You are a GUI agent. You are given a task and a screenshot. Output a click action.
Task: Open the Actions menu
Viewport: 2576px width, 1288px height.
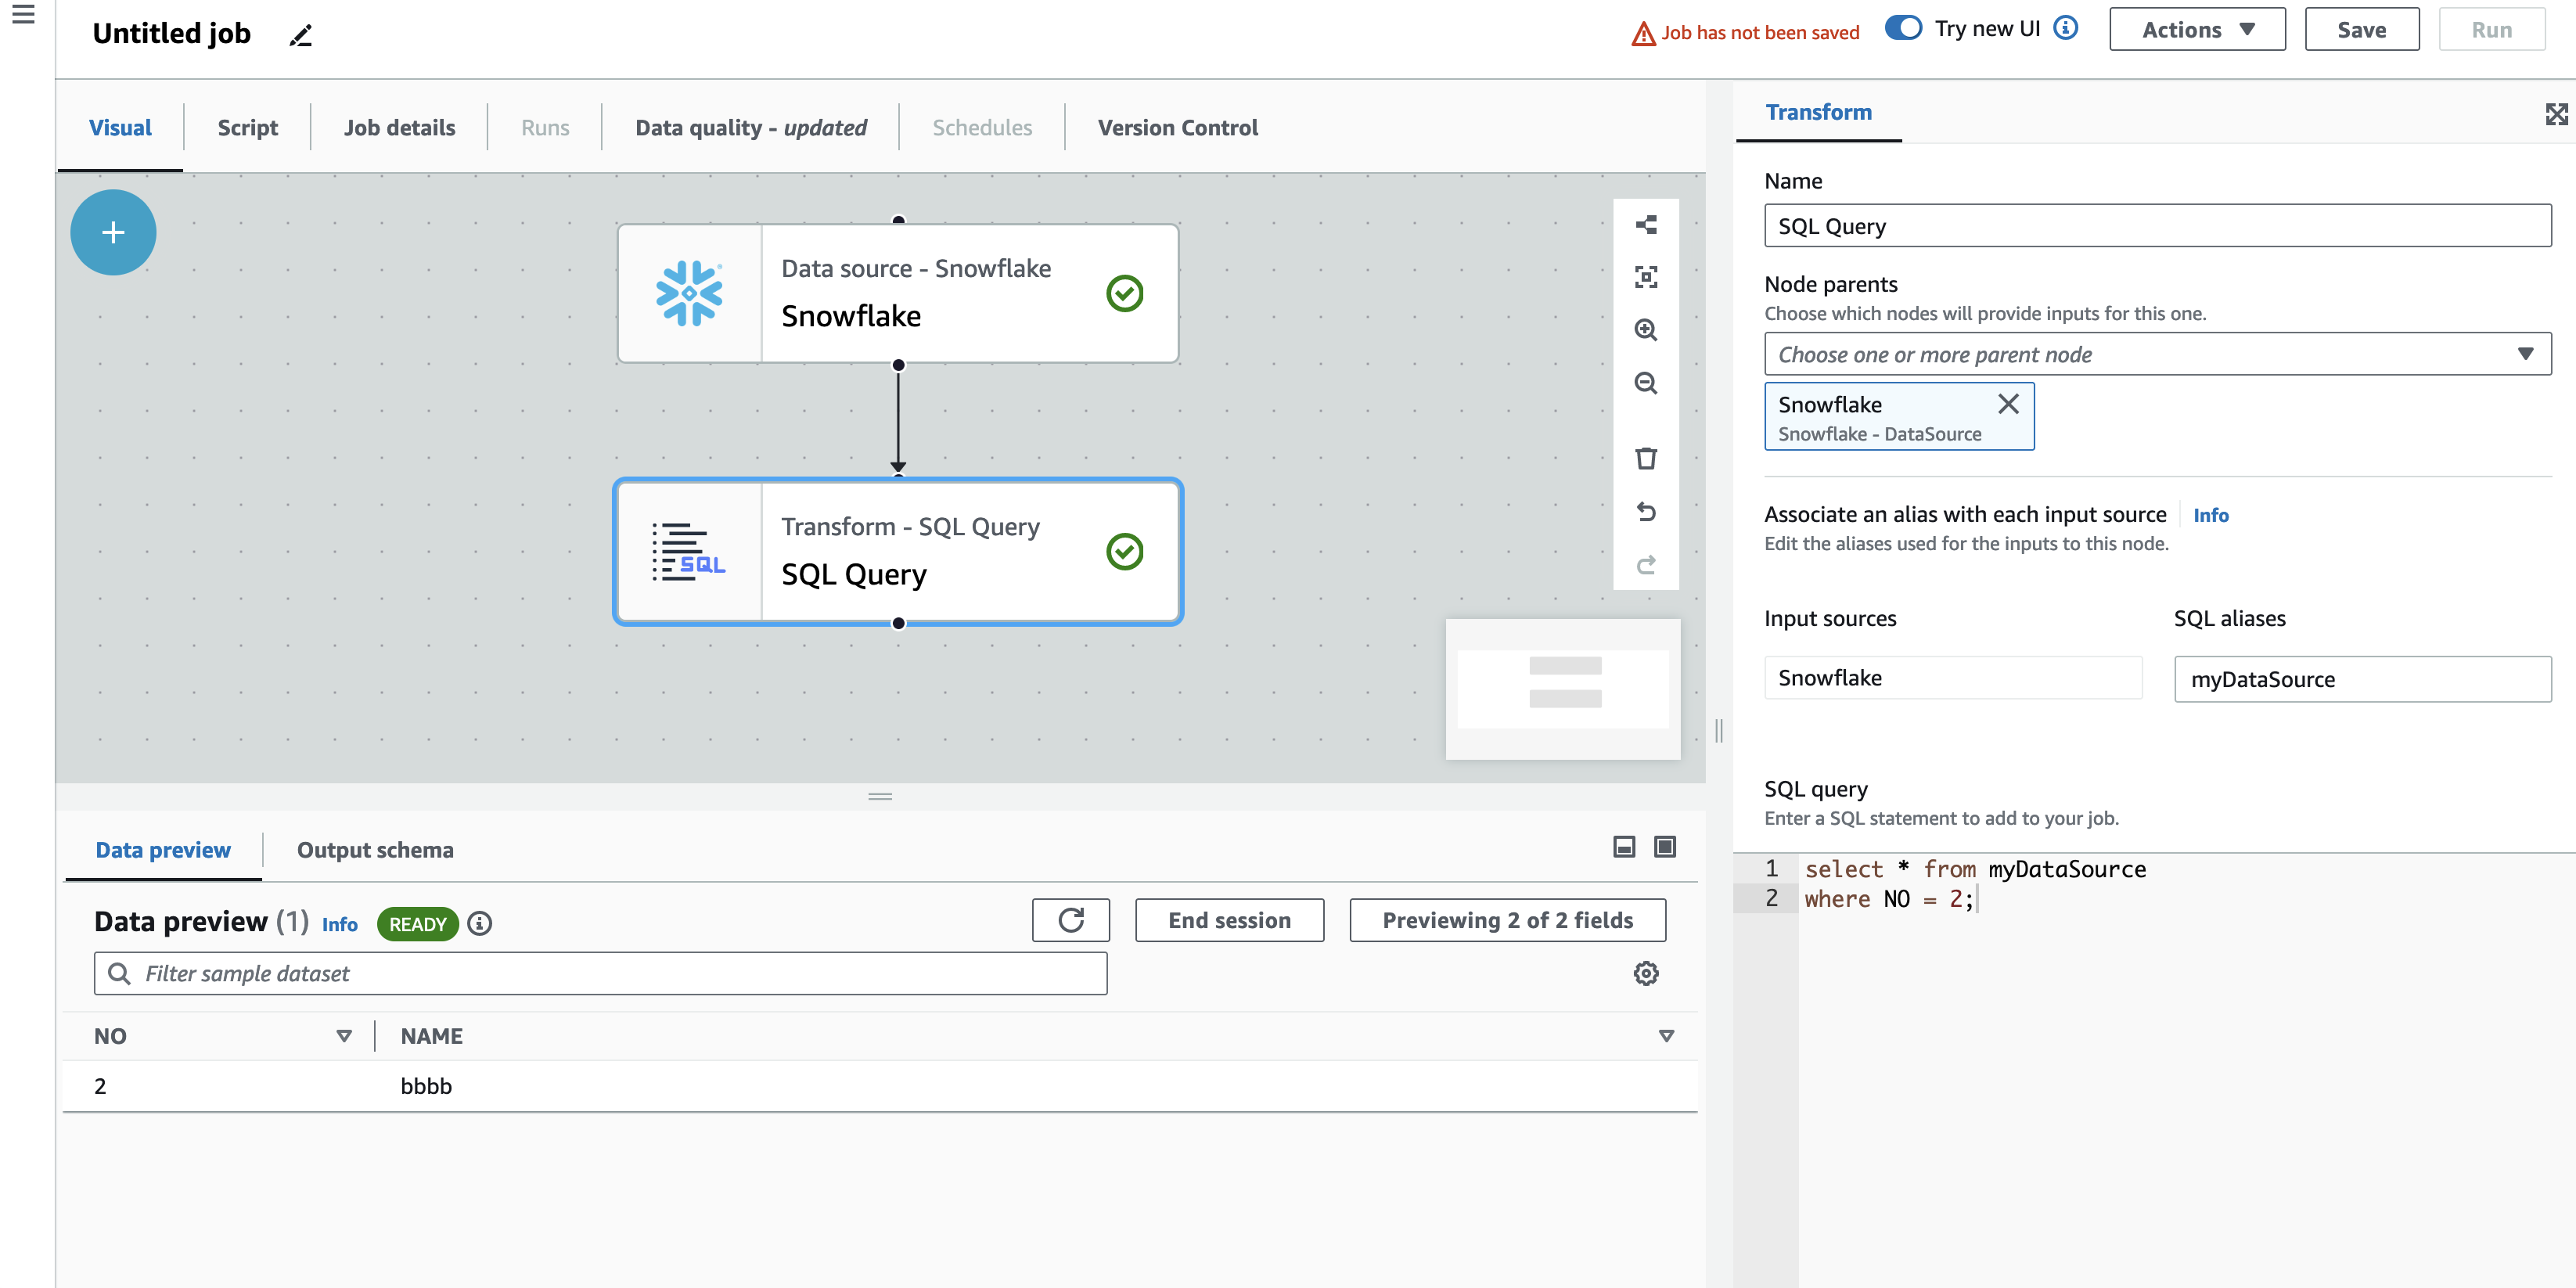point(2196,29)
